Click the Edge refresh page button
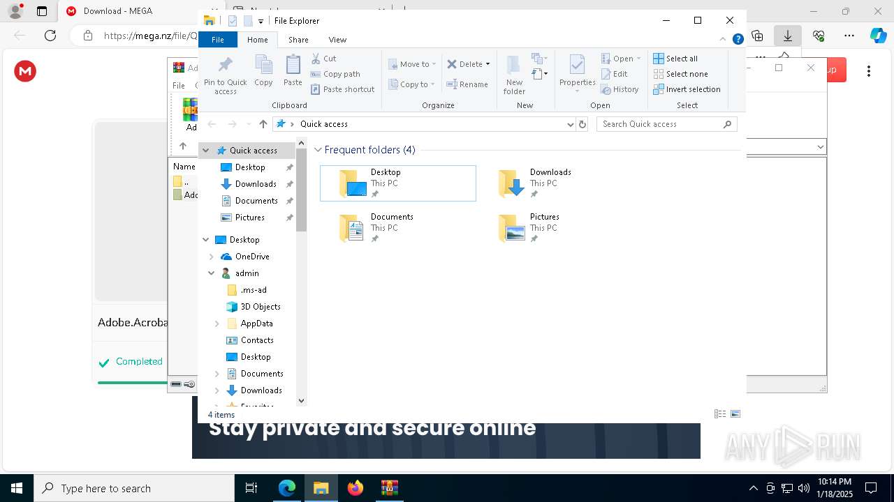894x502 pixels. 50,36
